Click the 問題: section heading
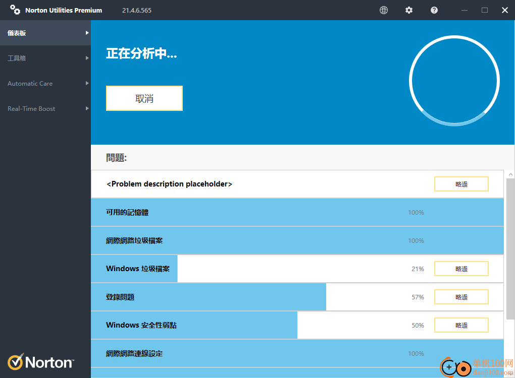The image size is (515, 378). pyautogui.click(x=116, y=158)
